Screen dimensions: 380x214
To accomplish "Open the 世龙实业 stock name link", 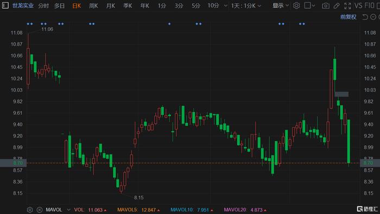I will pos(23,5).
